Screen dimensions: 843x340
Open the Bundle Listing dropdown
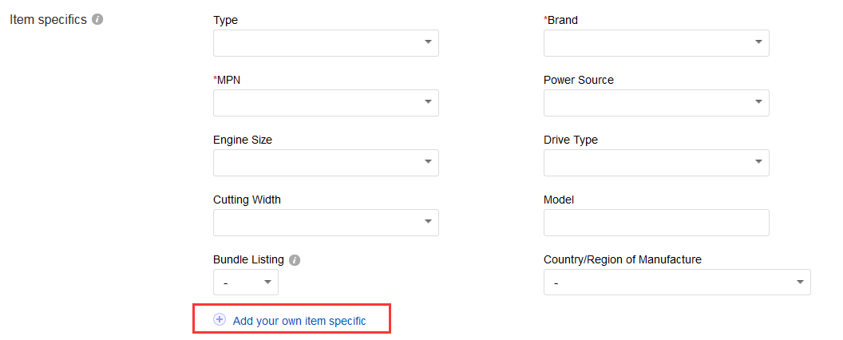click(x=246, y=282)
